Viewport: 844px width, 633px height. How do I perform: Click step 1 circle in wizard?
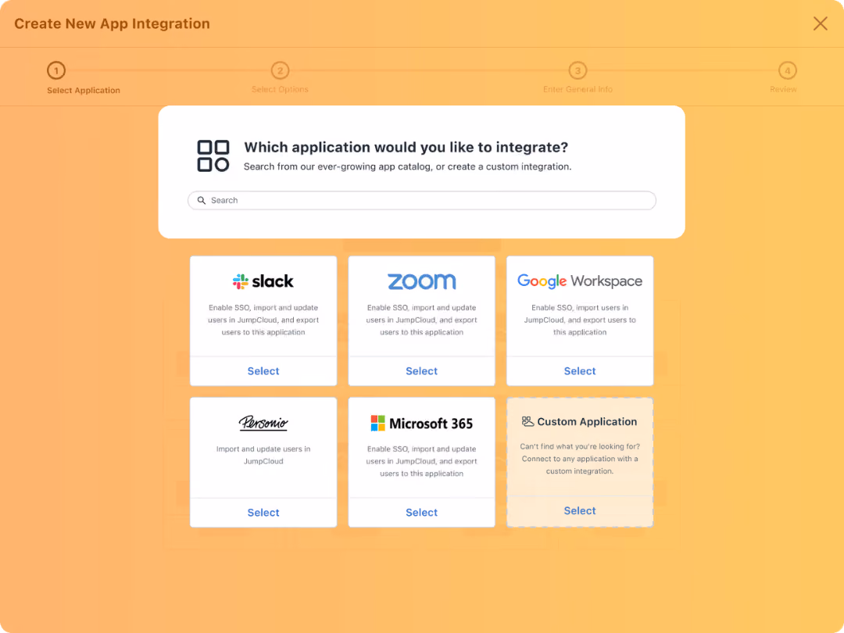tap(56, 70)
